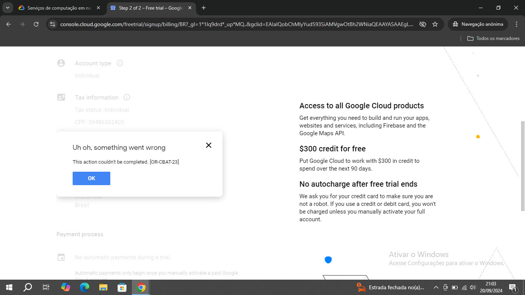Viewport: 525px width, 295px height.
Task: Click No autocharge after free trial ends heading
Action: coord(358,184)
